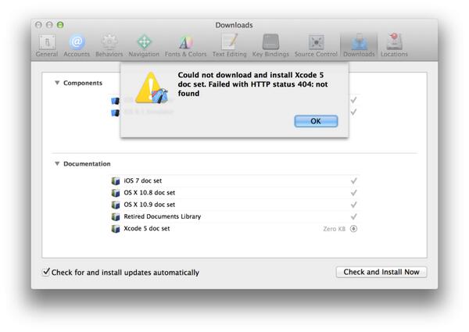This screenshot has height=332, width=469.
Task: Click the iOS 7 doc set icon
Action: point(116,180)
